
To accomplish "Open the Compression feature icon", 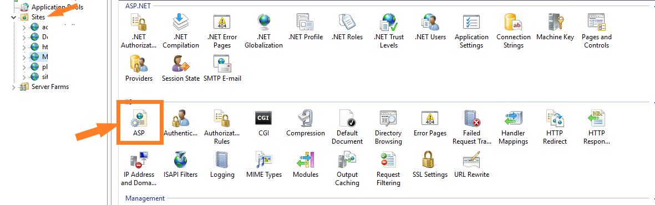I will [306, 118].
